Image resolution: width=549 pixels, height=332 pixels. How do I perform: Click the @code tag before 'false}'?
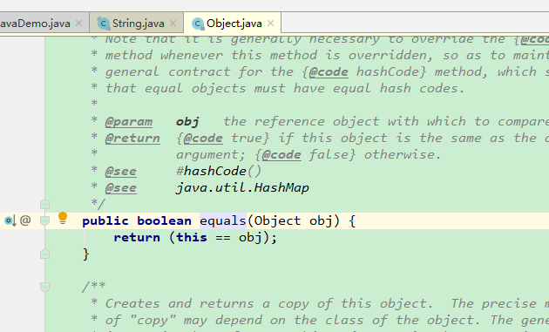(281, 154)
